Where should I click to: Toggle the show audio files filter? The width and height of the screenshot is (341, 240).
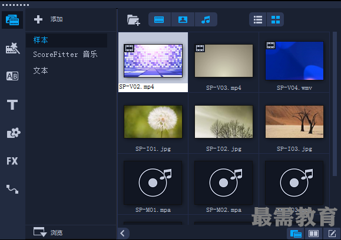pyautogui.click(x=206, y=20)
